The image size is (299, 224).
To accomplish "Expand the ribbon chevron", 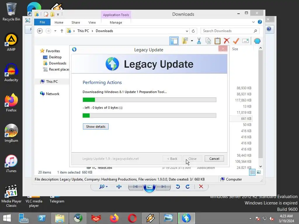I will pos(253,22).
